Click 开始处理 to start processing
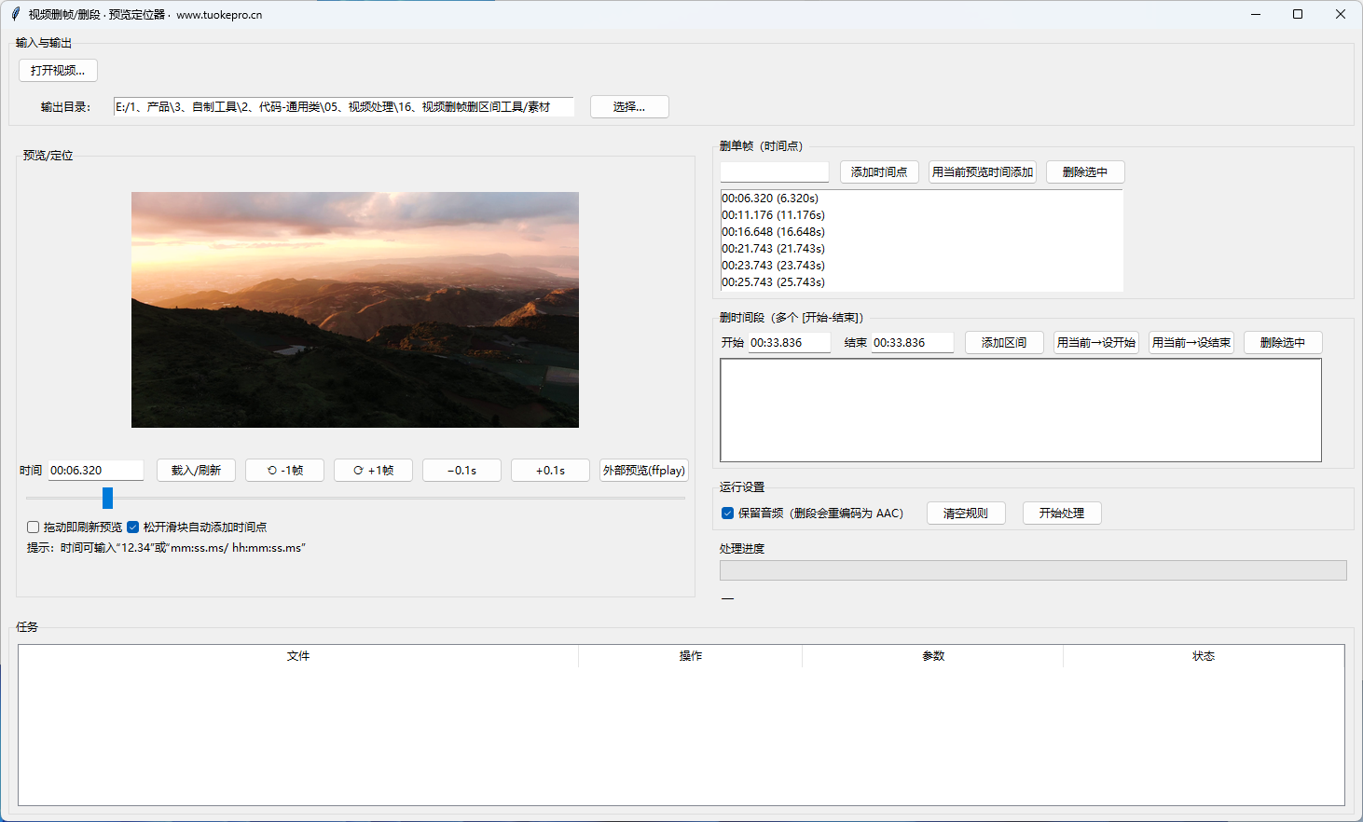Viewport: 1363px width, 822px height. pos(1061,514)
